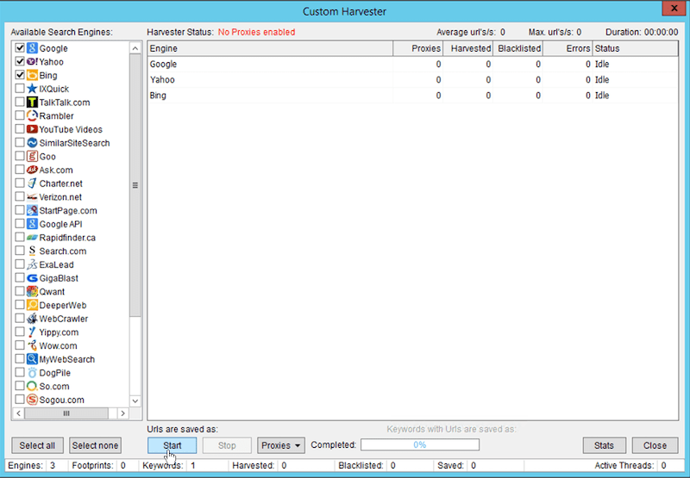Click the horizontal scroll right arrow
The height and width of the screenshot is (478, 690).
[122, 413]
